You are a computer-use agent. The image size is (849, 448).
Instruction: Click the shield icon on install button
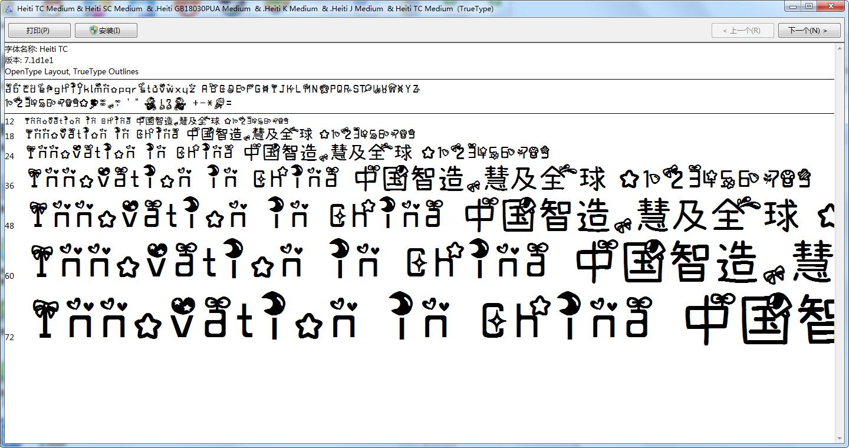[x=93, y=30]
